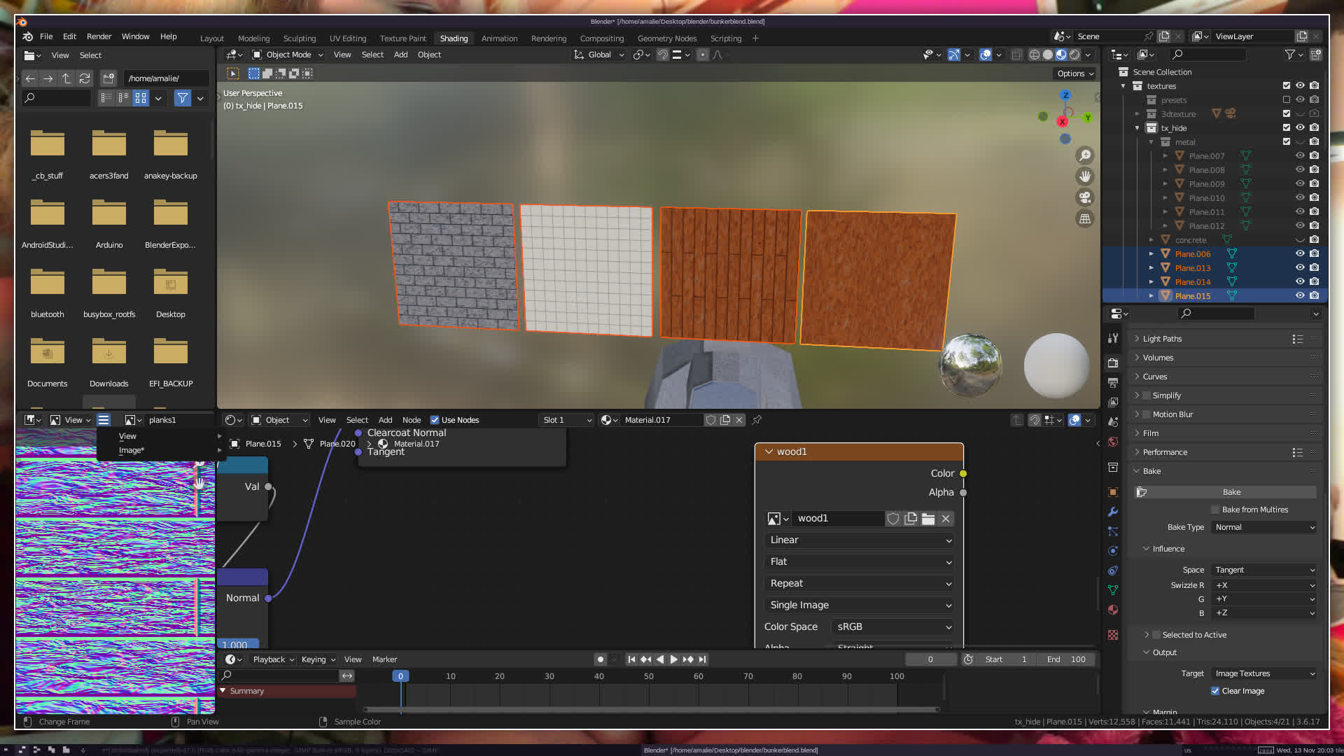Open the Modifiers wrench properties tab
1344x756 pixels.
click(1113, 512)
